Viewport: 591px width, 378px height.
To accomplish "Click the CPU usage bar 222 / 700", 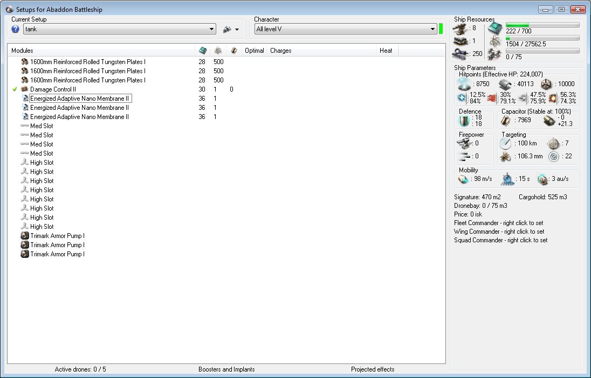I will click(x=542, y=25).
